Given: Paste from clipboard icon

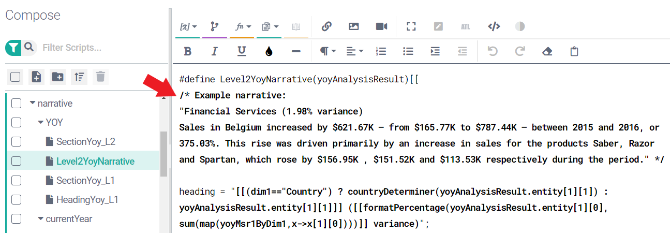Looking at the screenshot, I should tap(574, 51).
